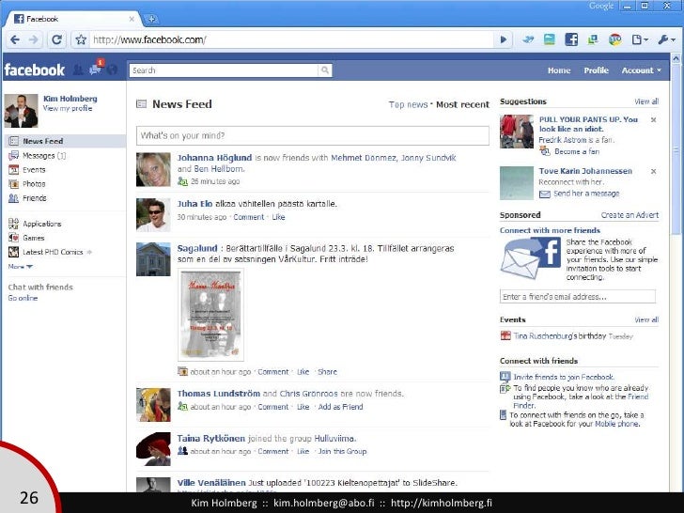Switch feed to Top news
The image size is (684, 513).
[409, 105]
